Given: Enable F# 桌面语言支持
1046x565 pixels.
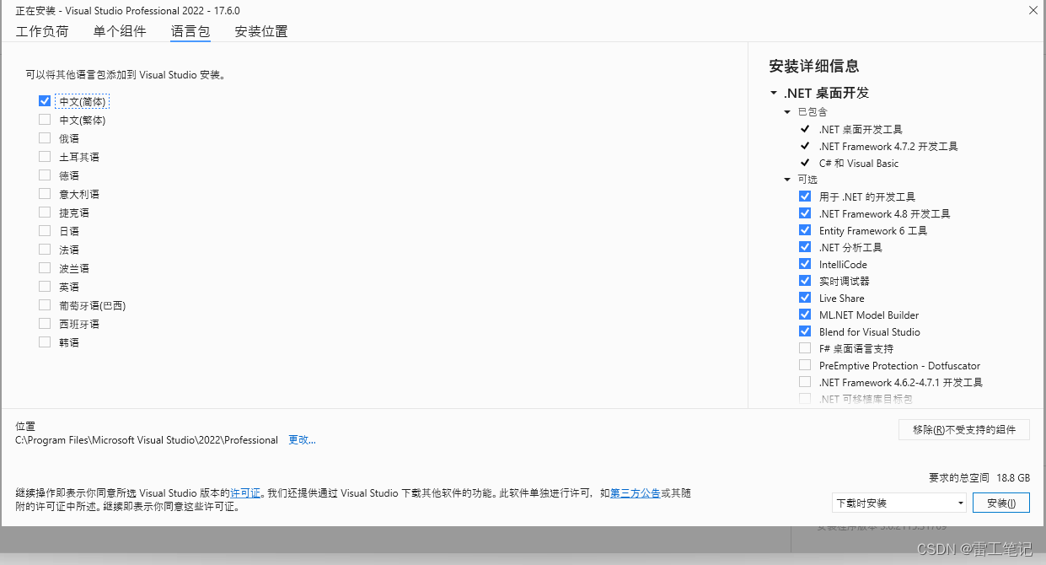Looking at the screenshot, I should [805, 348].
